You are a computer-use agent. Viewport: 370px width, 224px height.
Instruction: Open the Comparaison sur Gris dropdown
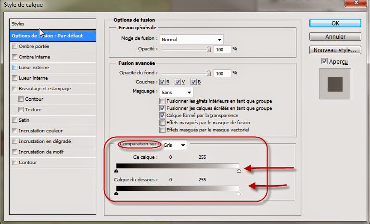click(x=174, y=145)
